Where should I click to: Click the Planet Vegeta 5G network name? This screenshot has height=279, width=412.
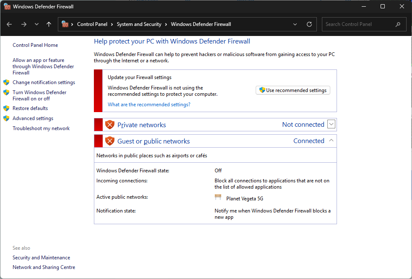245,199
